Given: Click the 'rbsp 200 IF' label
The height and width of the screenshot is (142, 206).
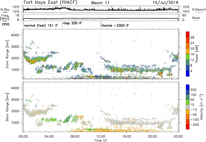Looking at the screenshot, I should tap(72, 23).
